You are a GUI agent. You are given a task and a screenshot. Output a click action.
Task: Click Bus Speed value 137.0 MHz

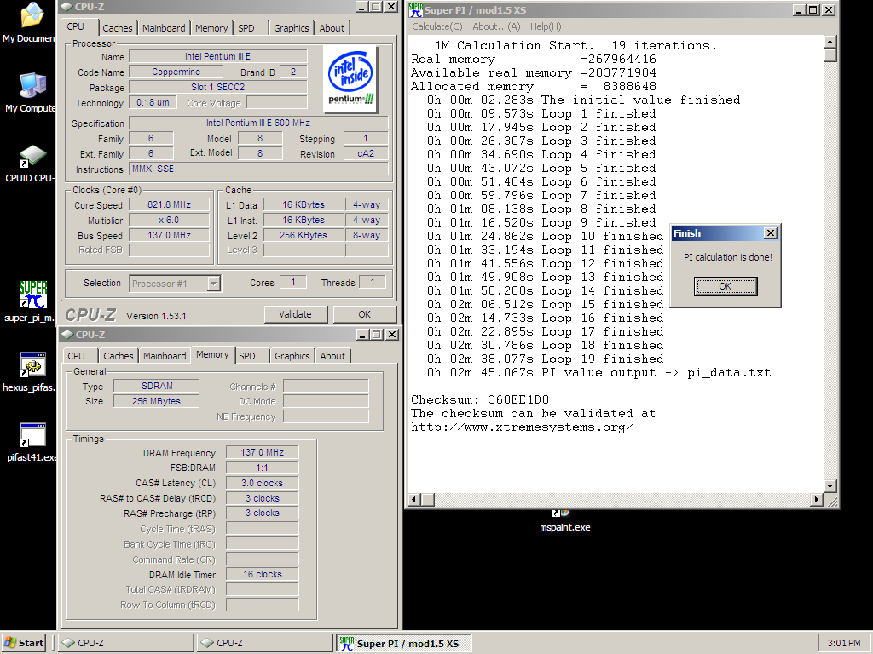tap(170, 235)
